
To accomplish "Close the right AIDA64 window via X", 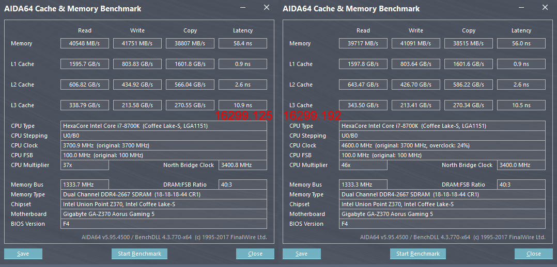I will pyautogui.click(x=545, y=7).
